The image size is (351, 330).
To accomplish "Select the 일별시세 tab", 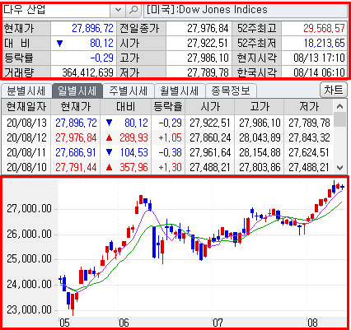I will [77, 91].
